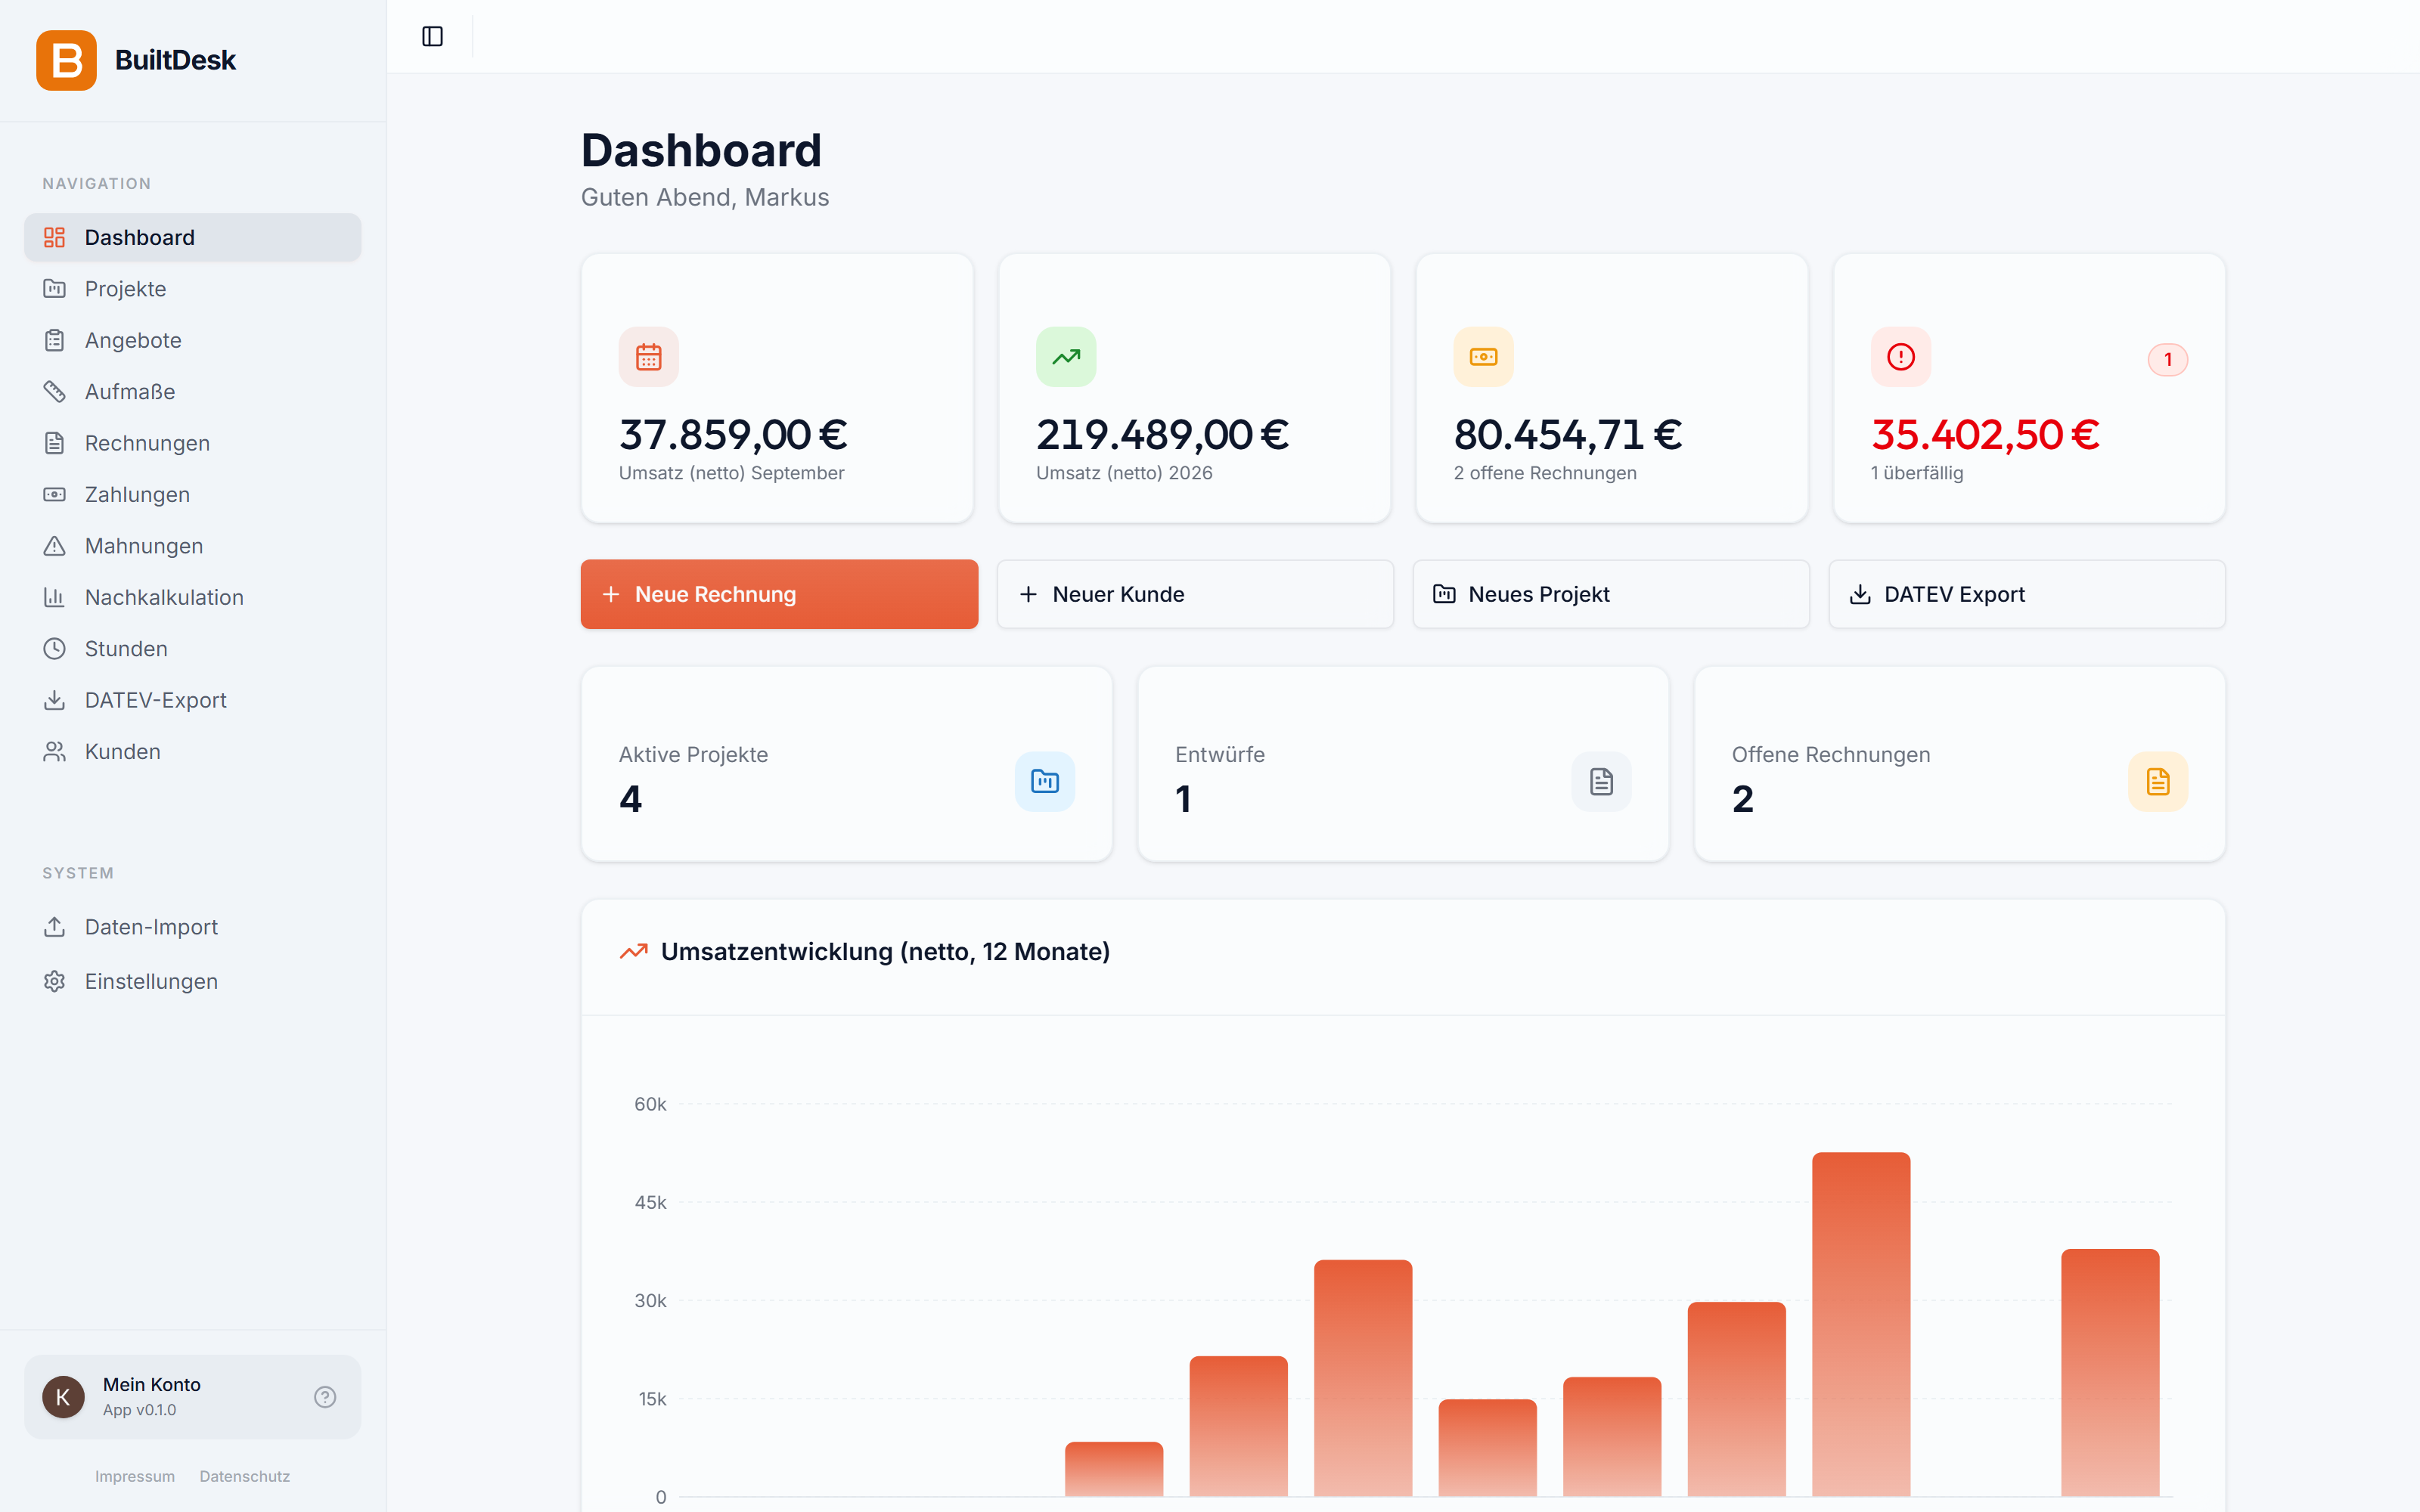
Task: Click the Guten Abend, Markus greeting
Action: 705,198
